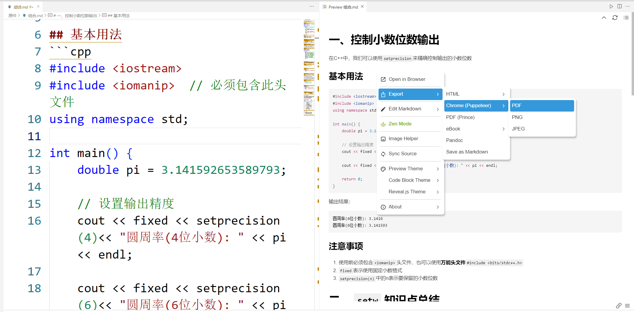Export as PNG via Puppeteer
The width and height of the screenshot is (634, 312).
pos(542,117)
